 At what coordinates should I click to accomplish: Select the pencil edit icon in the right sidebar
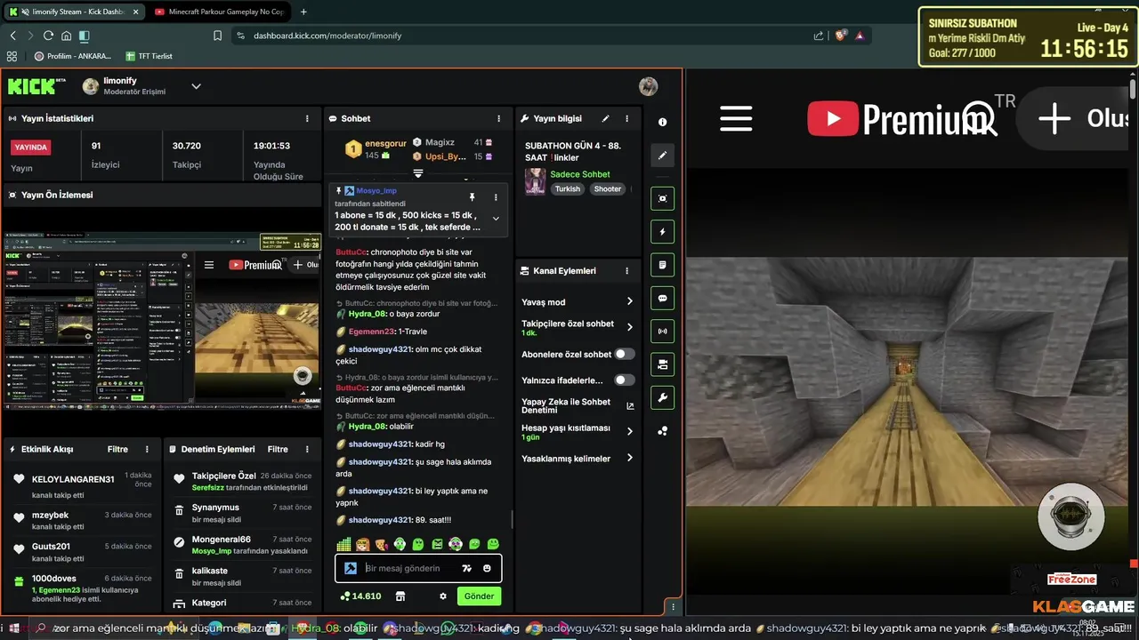662,156
